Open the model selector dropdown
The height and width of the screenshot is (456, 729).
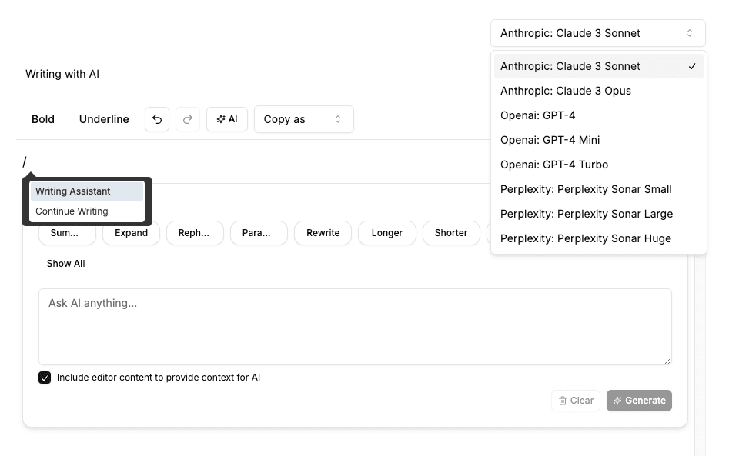pos(598,32)
